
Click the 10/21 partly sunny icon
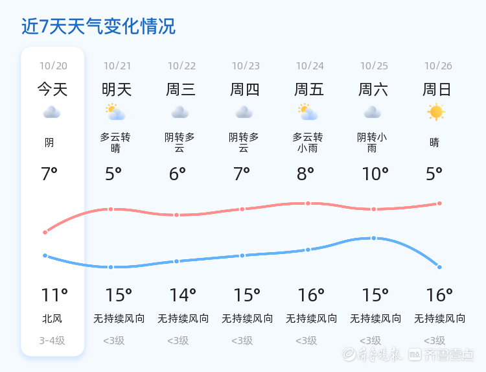point(115,112)
